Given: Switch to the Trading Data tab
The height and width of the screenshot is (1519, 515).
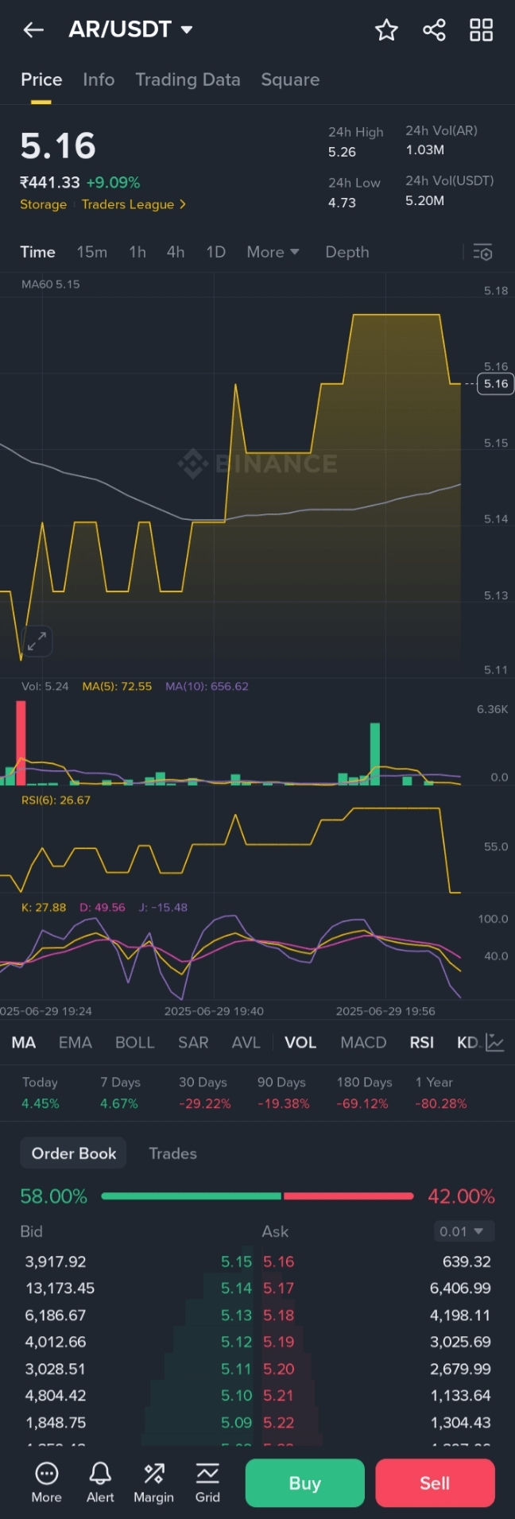Looking at the screenshot, I should 188,79.
